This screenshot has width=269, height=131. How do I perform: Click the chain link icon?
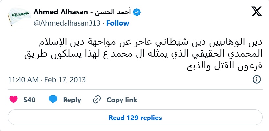point(97,100)
